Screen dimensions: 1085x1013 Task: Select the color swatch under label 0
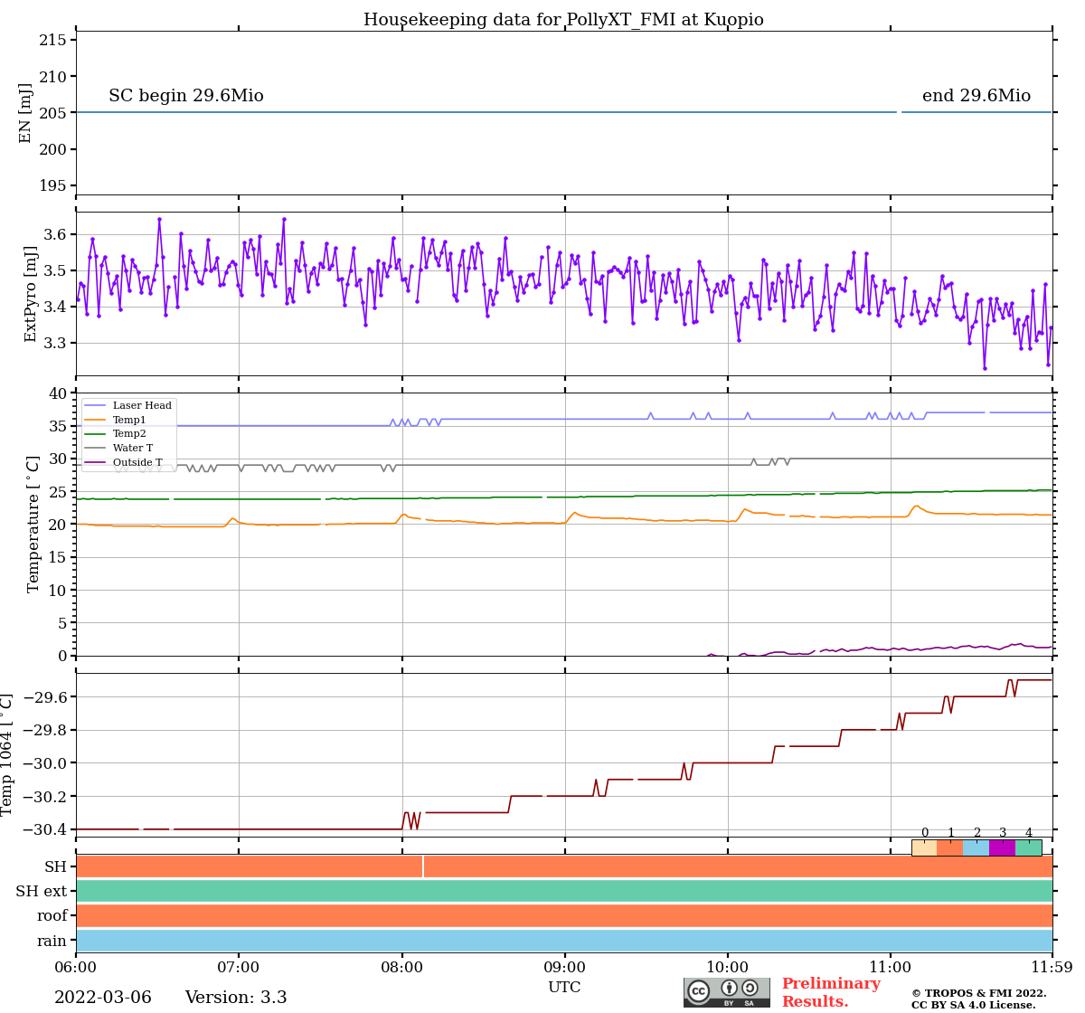[x=924, y=848]
